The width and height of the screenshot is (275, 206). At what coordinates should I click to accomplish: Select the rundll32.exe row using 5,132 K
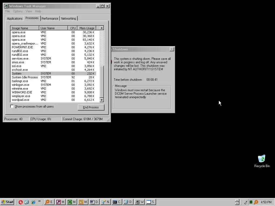pyautogui.click(x=53, y=55)
